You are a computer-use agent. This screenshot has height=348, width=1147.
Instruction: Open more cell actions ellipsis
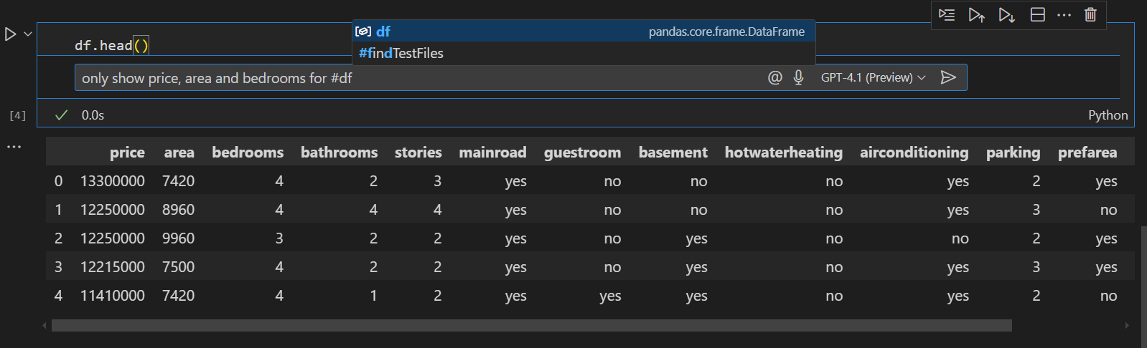pos(1064,15)
